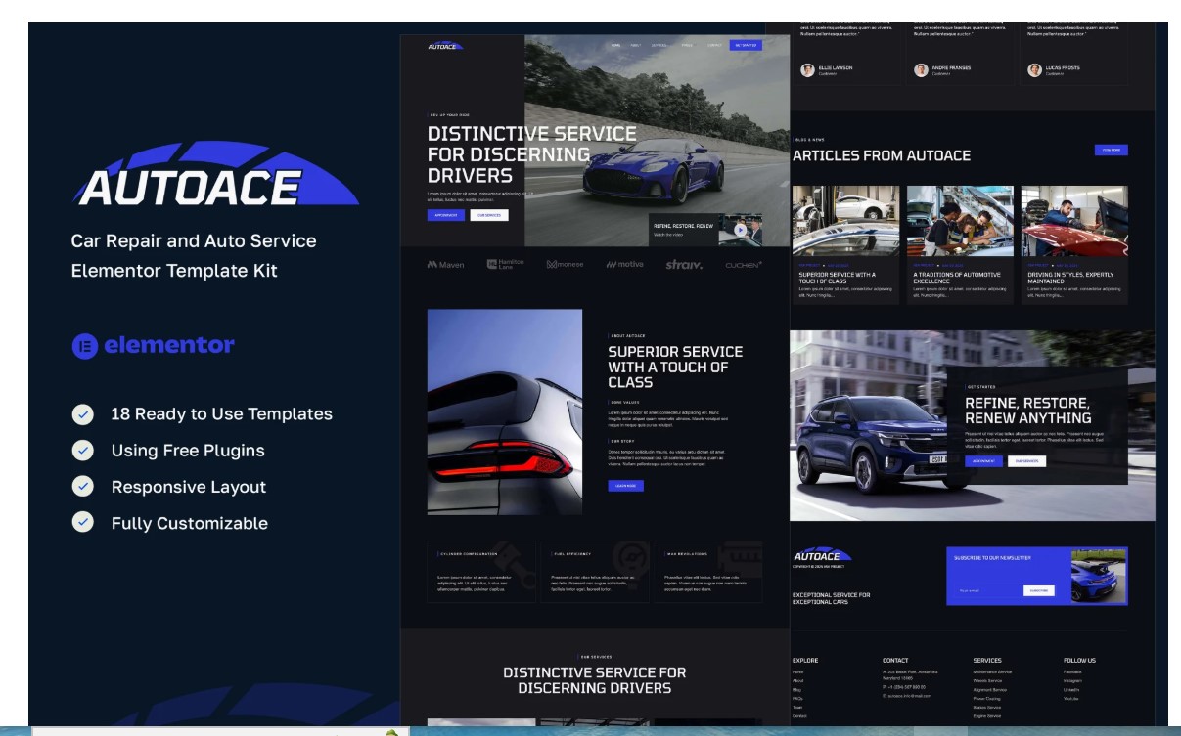Click the monese brand logo
Viewport: 1181px width, 736px height.
(565, 265)
